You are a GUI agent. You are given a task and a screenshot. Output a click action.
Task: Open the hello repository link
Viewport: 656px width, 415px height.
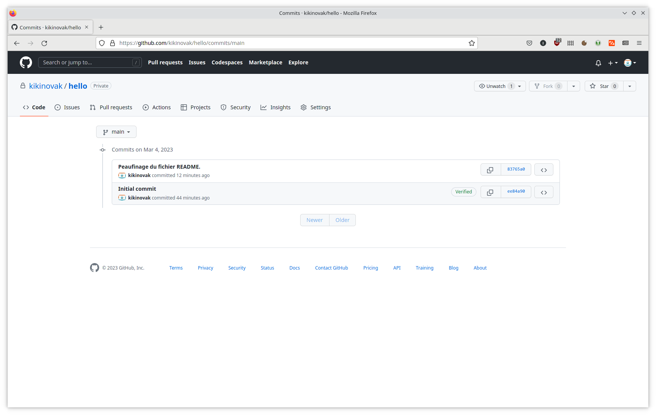[78, 86]
